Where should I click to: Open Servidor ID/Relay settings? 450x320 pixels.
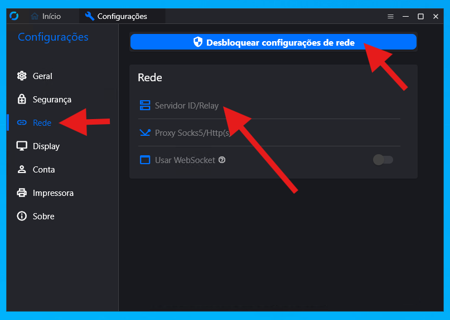click(x=269, y=105)
